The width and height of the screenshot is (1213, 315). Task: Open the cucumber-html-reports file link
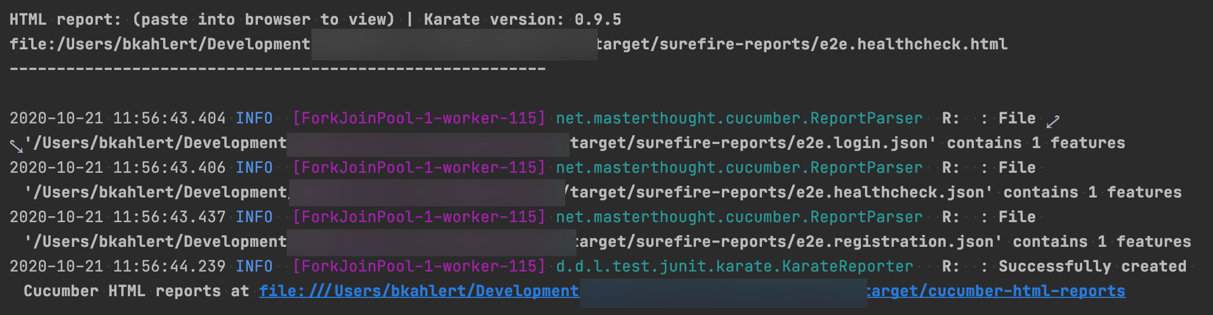click(x=692, y=291)
